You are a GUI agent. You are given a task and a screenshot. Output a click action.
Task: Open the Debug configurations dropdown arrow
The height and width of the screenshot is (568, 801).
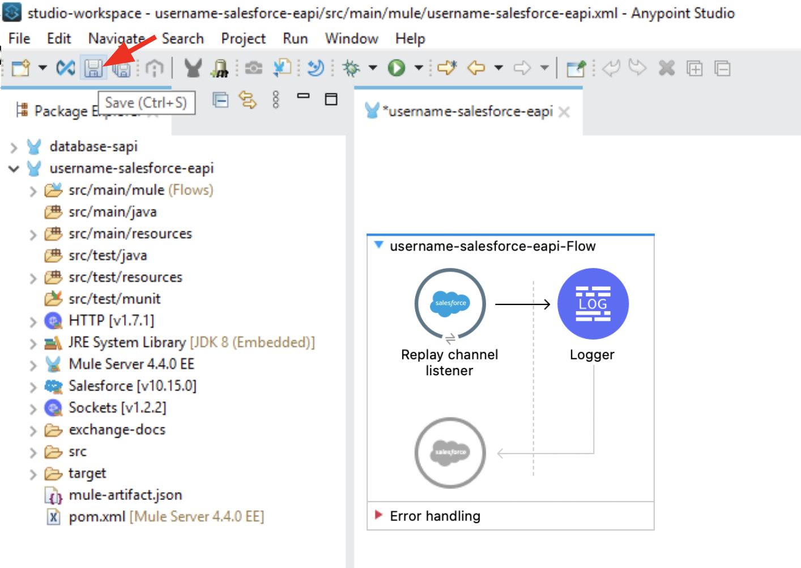tap(373, 68)
